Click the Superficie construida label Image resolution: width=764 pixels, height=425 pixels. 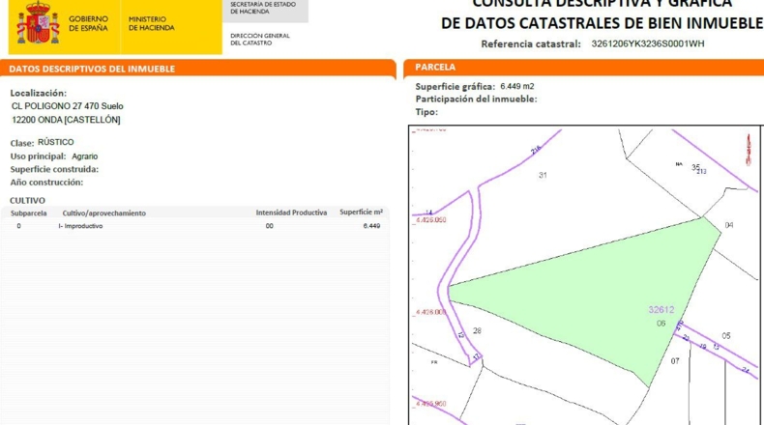click(54, 169)
